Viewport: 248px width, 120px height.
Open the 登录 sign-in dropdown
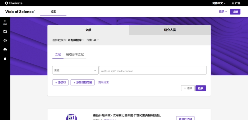(223, 11)
